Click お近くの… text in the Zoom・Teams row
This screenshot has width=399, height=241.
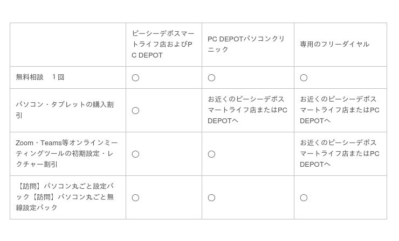339,153
